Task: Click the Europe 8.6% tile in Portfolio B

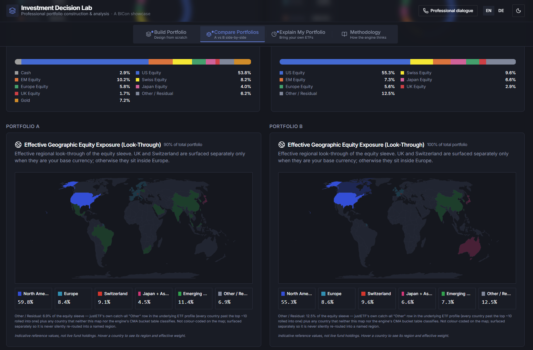Action: [x=337, y=298]
